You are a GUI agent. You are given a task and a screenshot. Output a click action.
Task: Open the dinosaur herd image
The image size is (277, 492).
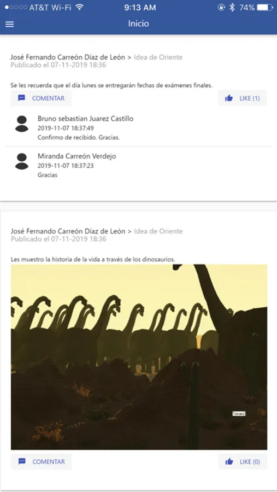coord(139,357)
